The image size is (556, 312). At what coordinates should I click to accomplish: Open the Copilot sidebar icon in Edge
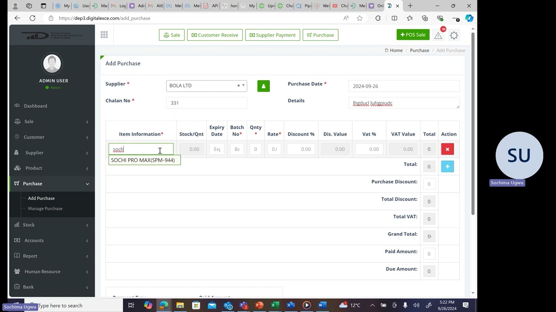coord(469,18)
